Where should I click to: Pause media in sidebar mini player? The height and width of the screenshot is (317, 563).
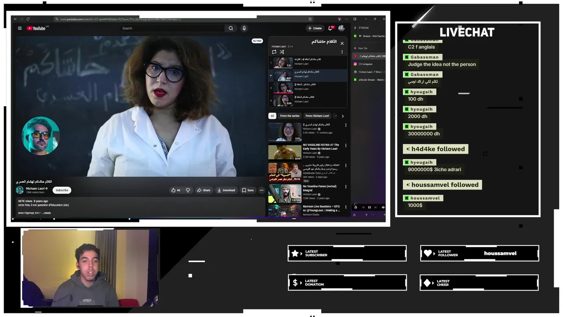369,207
